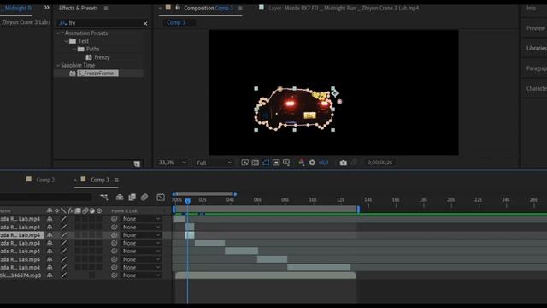Viewport: 547px width, 308px height.
Task: Take a snapshot with the camera icon
Action: coord(344,163)
